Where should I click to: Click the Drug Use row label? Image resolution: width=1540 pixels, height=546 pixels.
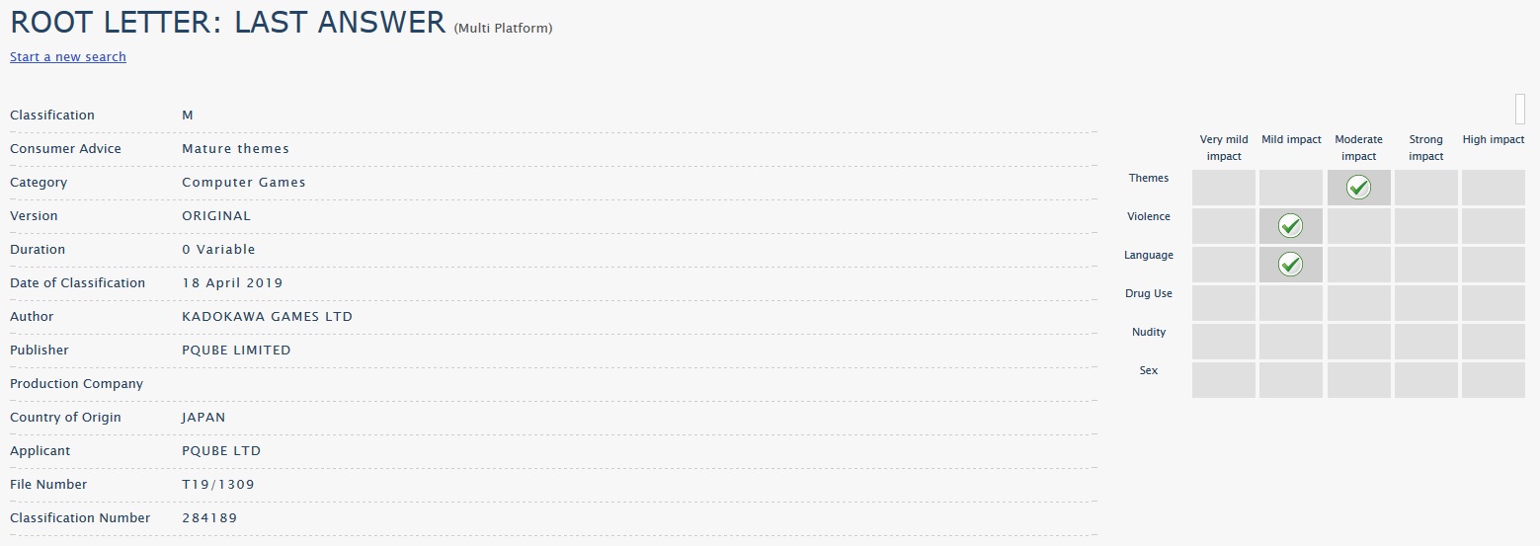pos(1149,293)
